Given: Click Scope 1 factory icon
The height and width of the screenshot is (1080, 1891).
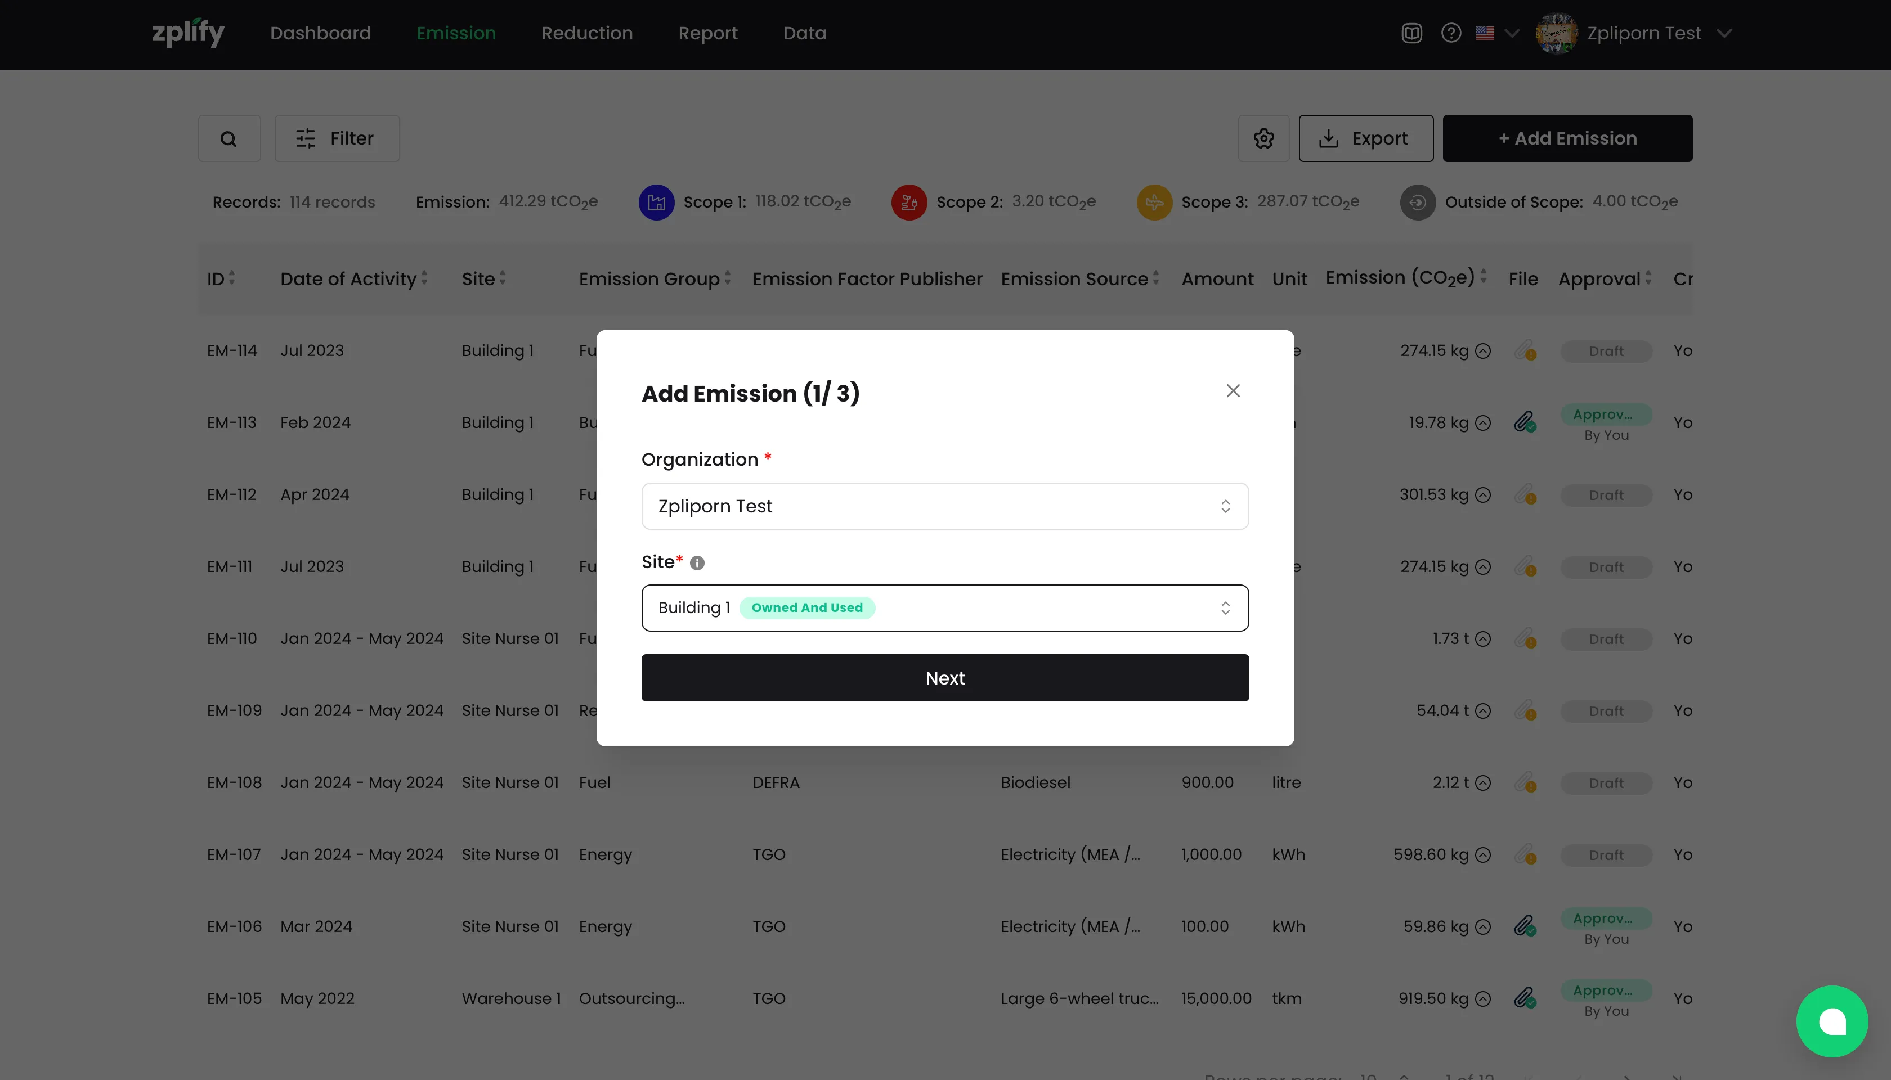Looking at the screenshot, I should click(x=656, y=202).
